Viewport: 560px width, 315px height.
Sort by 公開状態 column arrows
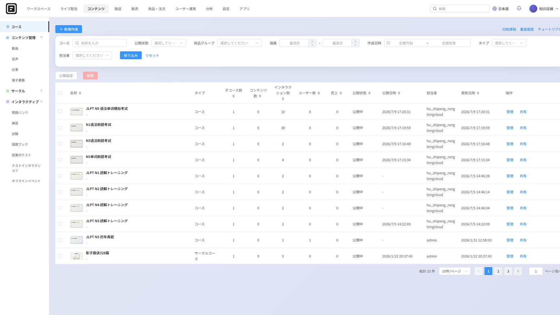(x=369, y=93)
